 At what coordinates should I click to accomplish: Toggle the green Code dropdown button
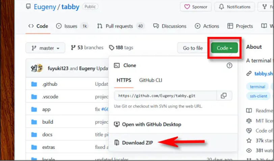point(224,48)
